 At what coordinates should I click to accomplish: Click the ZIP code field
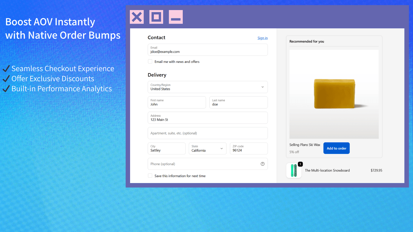249,148
